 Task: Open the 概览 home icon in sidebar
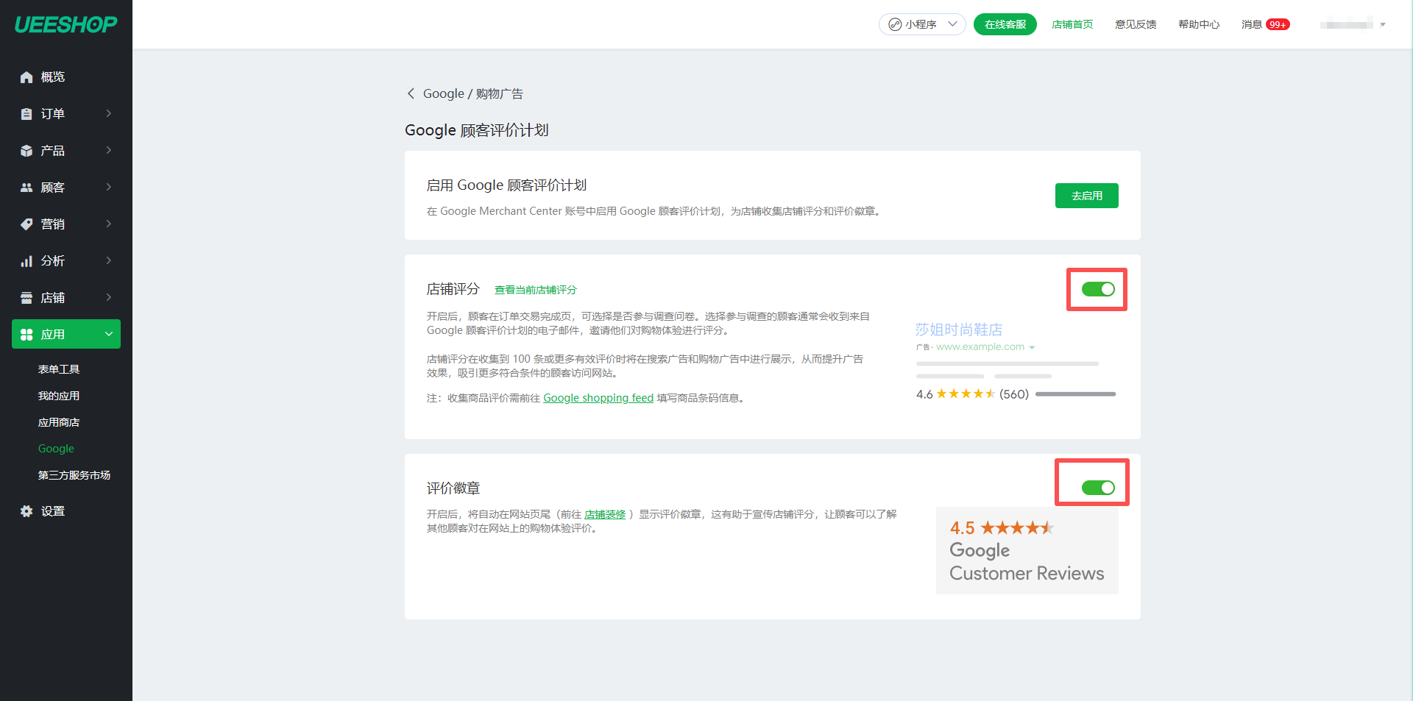26,77
